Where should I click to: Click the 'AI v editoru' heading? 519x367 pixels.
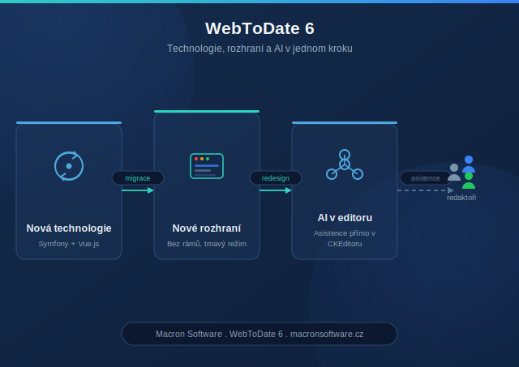point(345,218)
